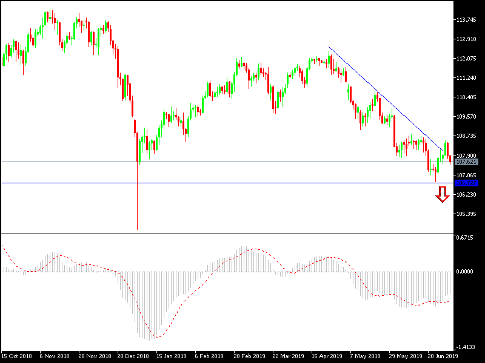Click the highlighted 107.621 price label
485x363 pixels.
467,161
